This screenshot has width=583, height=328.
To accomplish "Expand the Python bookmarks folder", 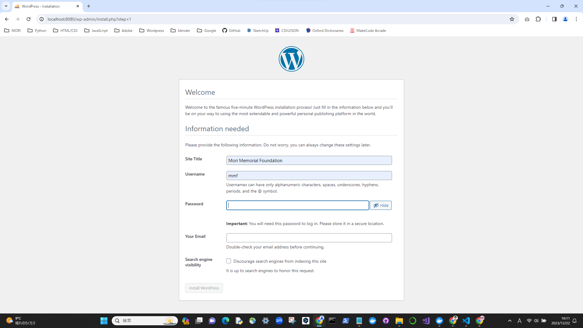I will [37, 30].
